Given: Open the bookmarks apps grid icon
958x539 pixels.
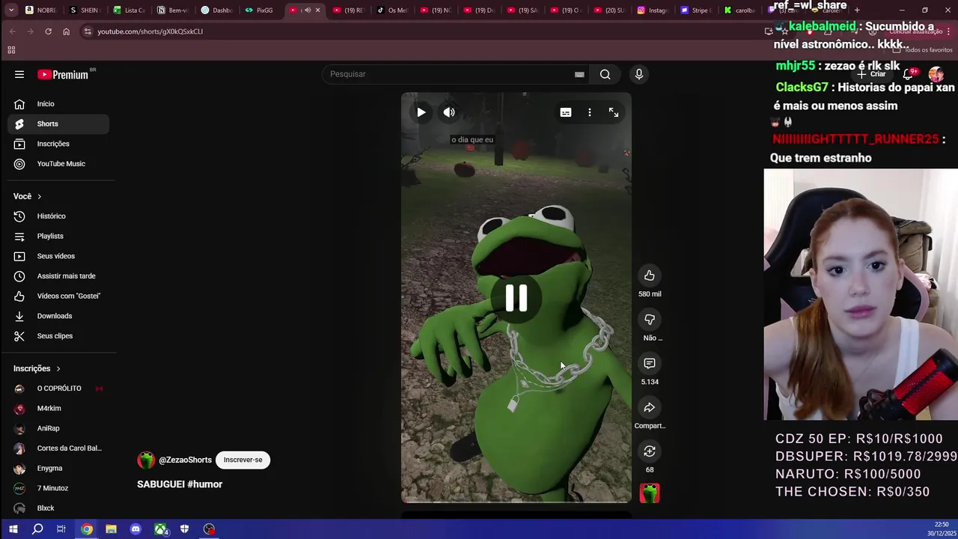Looking at the screenshot, I should point(11,50).
